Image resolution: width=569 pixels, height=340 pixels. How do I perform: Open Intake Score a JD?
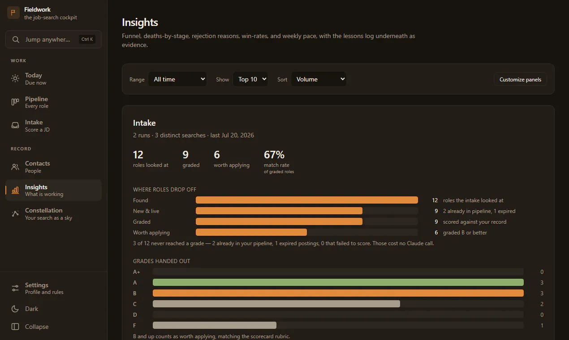tap(53, 126)
